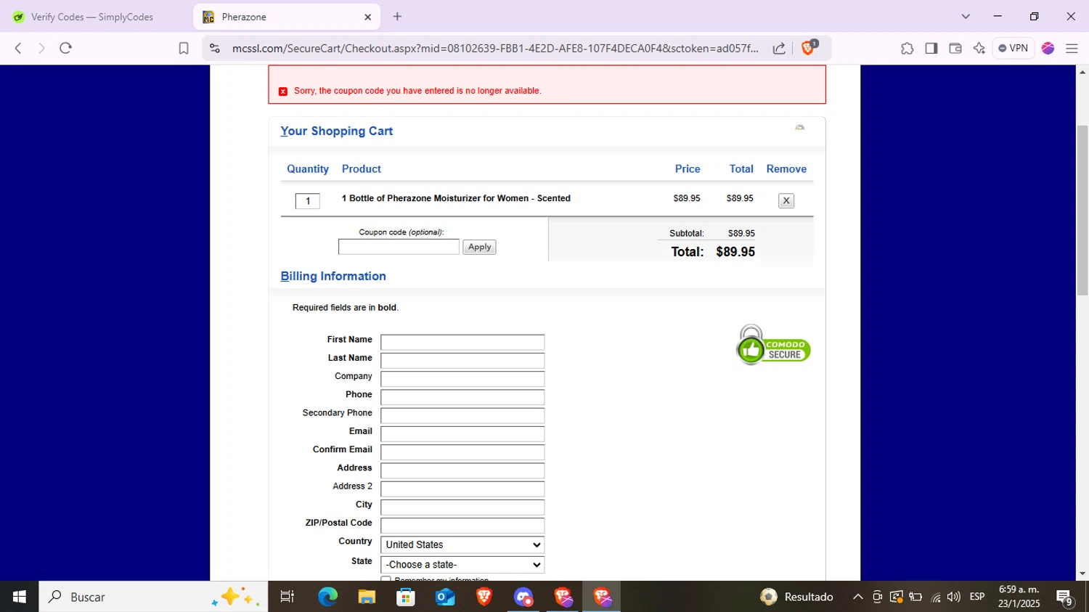Toggle the browser sidebar panel
The height and width of the screenshot is (612, 1089).
931,48
